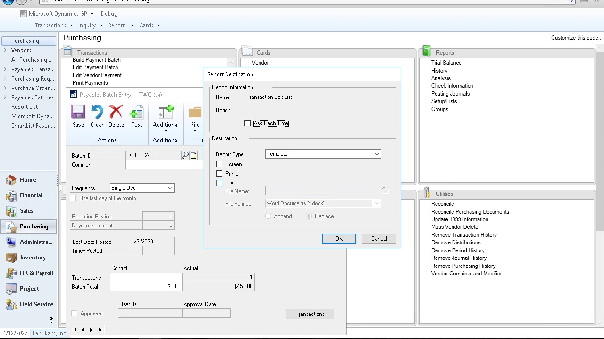Click Cancel in Report Destination dialog
This screenshot has height=339, width=604.
coord(379,239)
